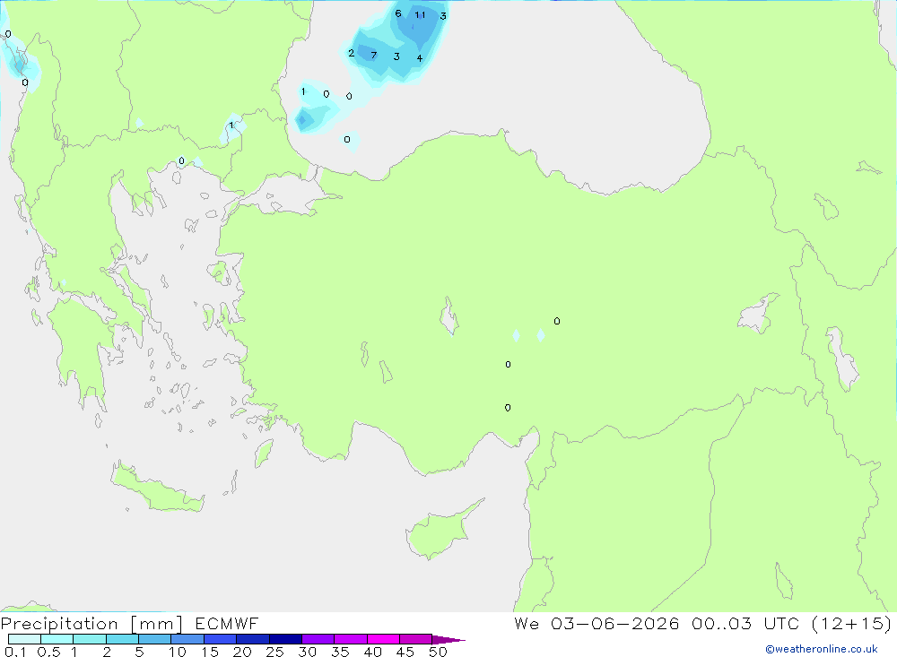Screen dimensions: 897x657
Task: Click the '30' legend tick label
Action: point(307,652)
